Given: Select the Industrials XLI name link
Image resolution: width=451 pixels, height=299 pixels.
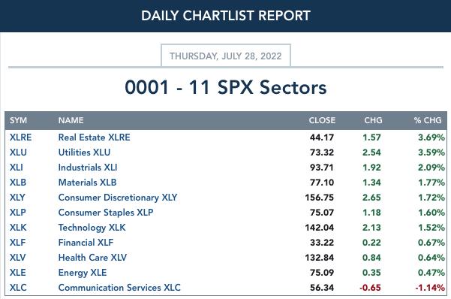Looking at the screenshot, I should click(88, 168).
